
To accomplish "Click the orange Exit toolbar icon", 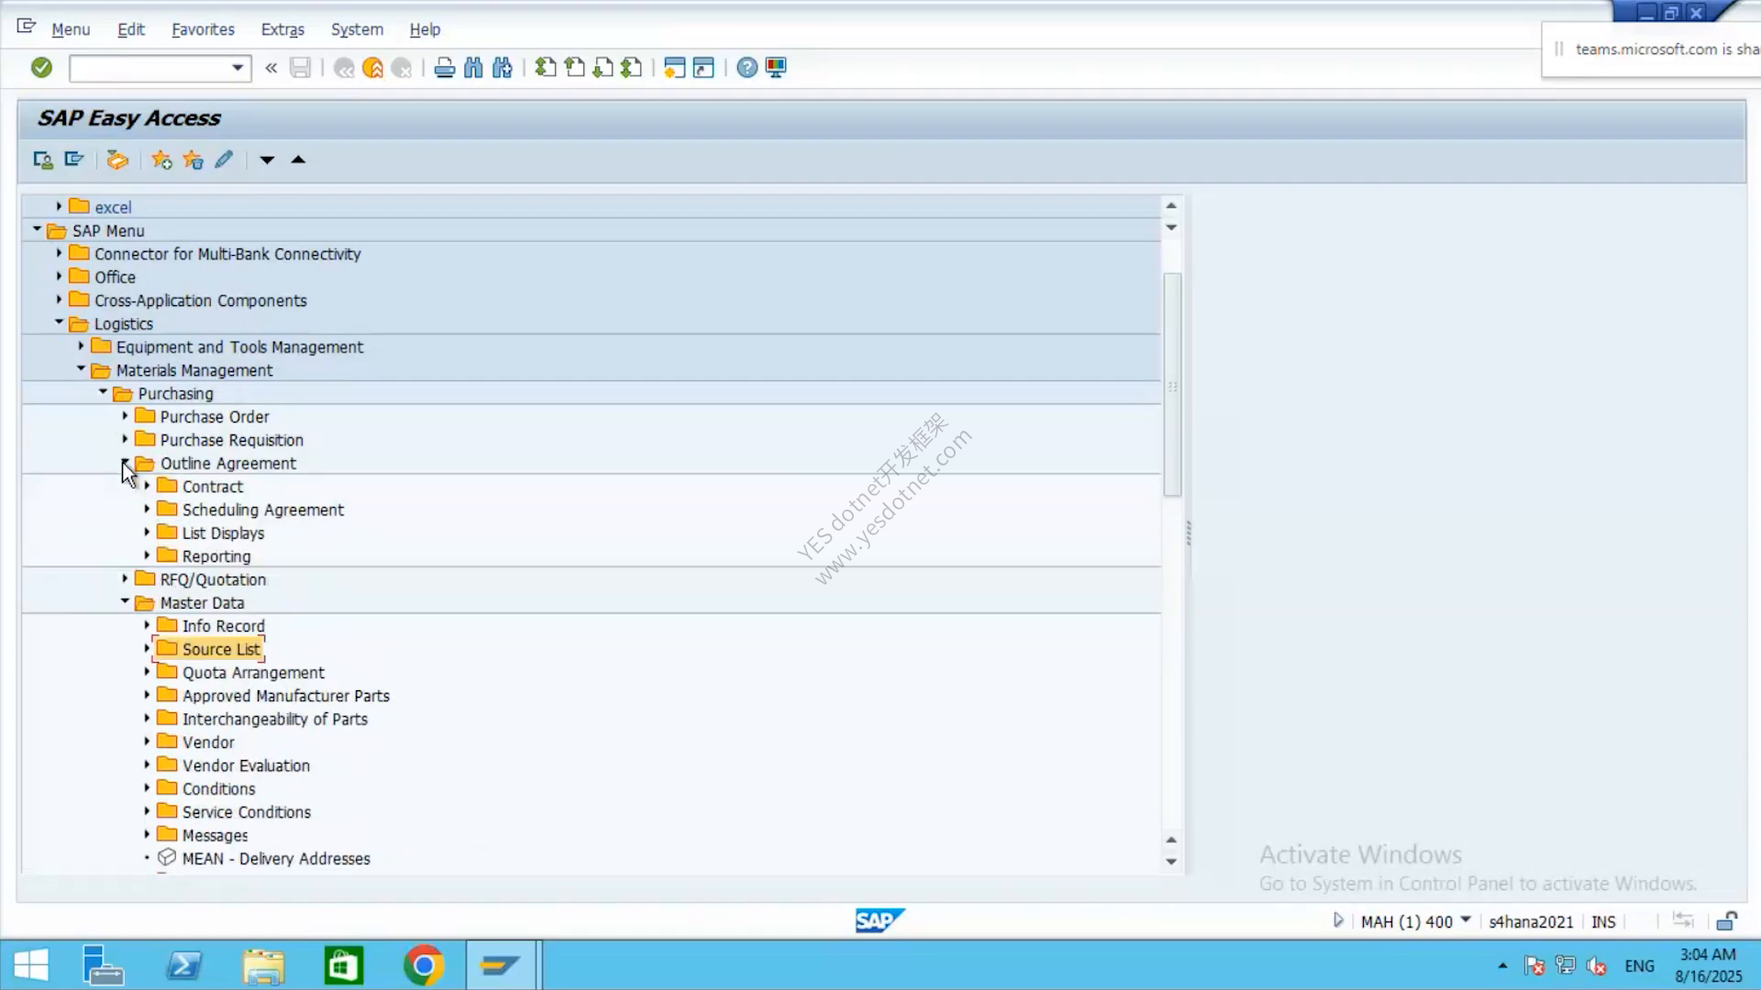I will click(x=372, y=68).
